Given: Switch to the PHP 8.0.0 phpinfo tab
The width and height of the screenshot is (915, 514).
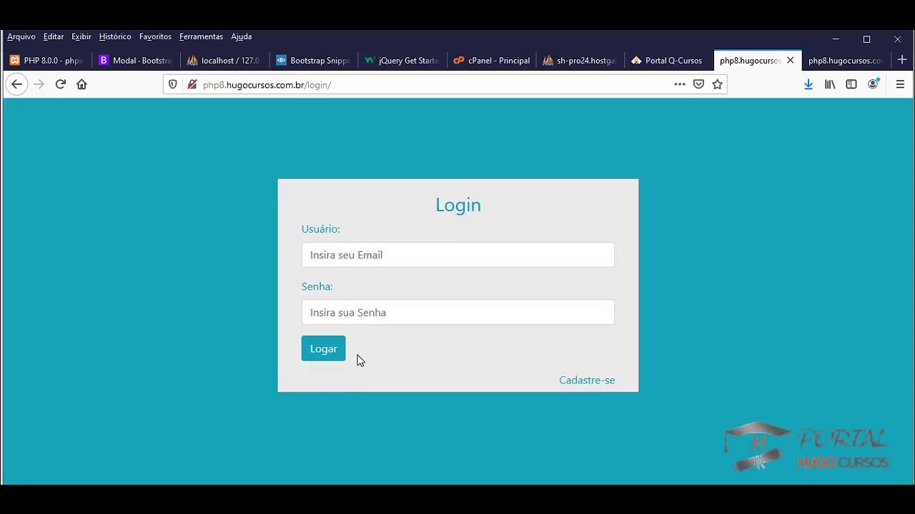Looking at the screenshot, I should pos(47,61).
